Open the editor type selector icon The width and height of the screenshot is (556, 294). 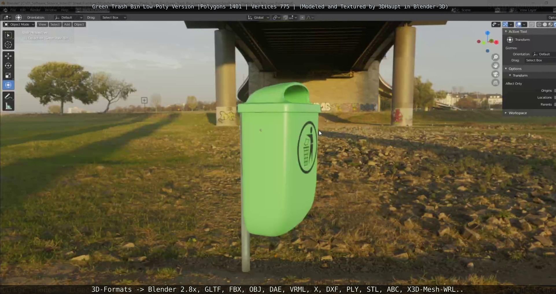(7, 18)
